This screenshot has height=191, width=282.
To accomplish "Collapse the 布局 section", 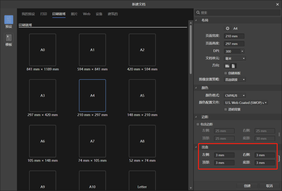I will tap(196, 20).
